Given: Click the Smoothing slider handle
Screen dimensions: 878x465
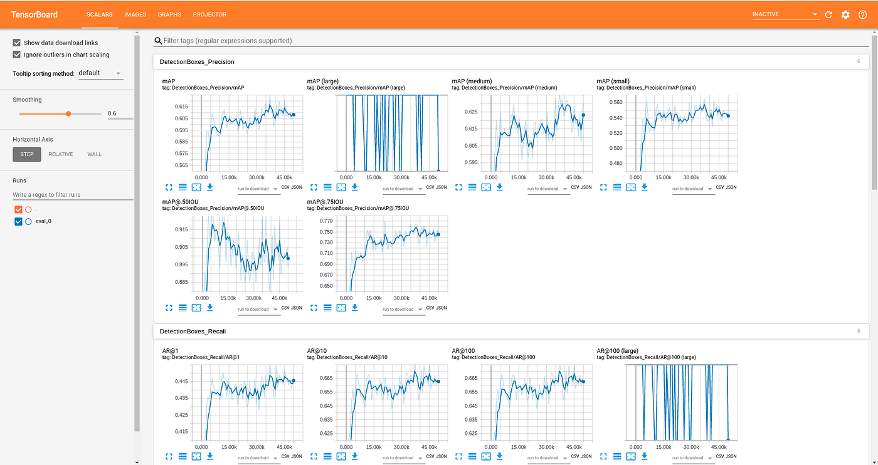Looking at the screenshot, I should pos(68,114).
